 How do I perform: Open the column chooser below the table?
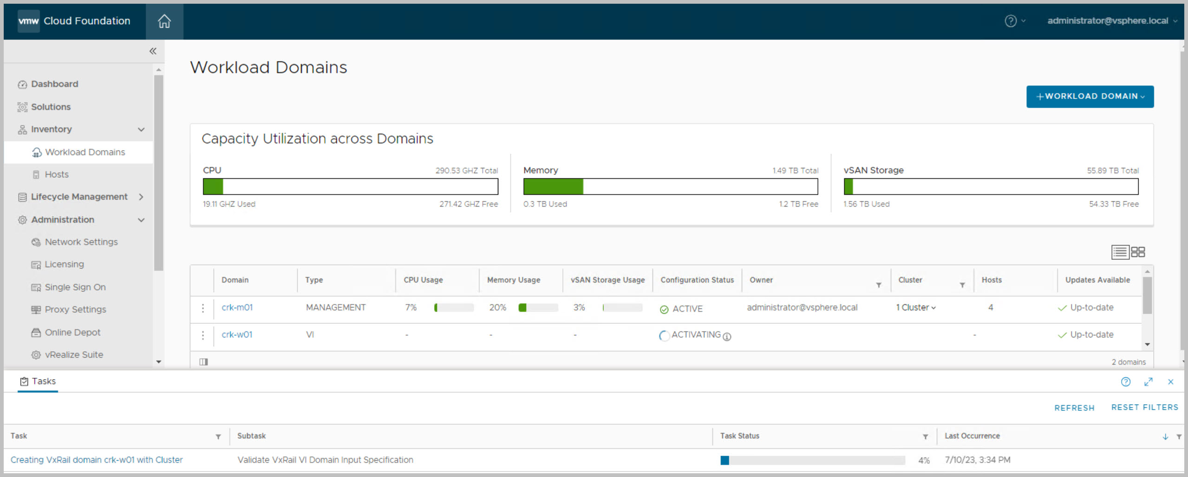(x=203, y=362)
